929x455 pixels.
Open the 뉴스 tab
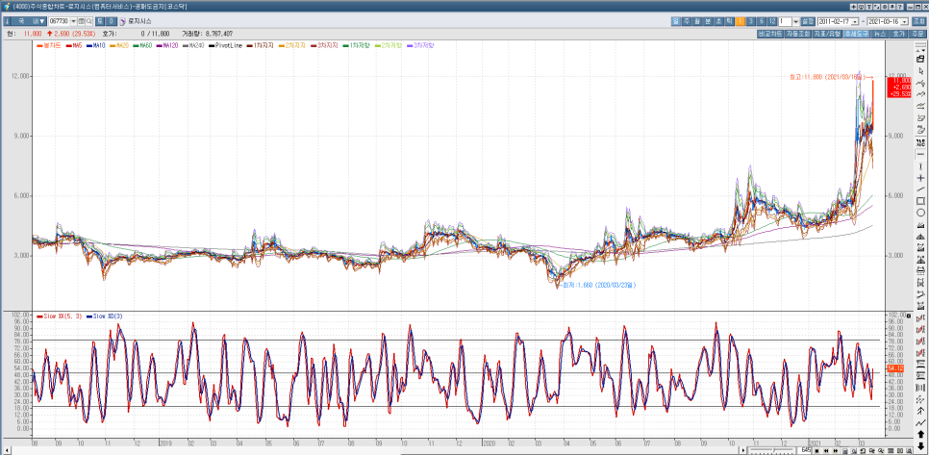(x=880, y=34)
